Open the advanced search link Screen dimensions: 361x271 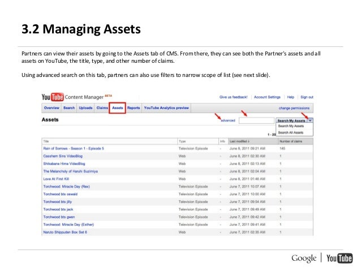pyautogui.click(x=228, y=121)
